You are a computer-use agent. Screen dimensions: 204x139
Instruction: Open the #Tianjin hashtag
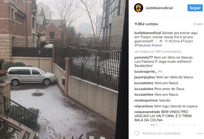(187, 41)
